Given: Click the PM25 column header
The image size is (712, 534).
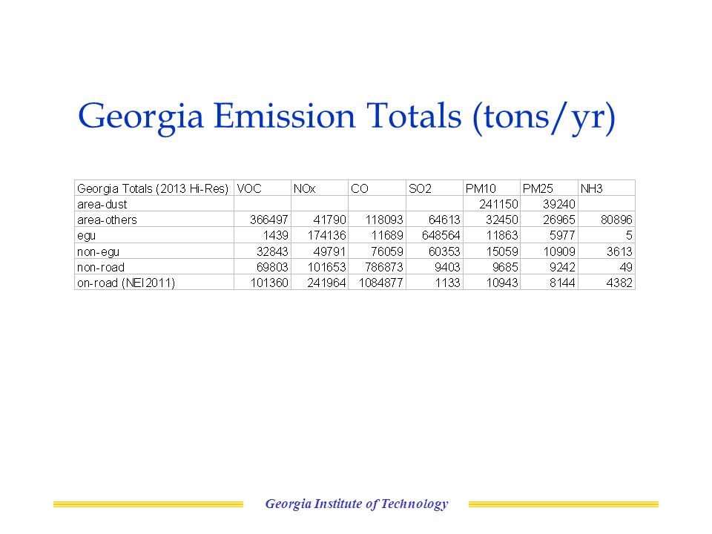Looking at the screenshot, I should [550, 188].
